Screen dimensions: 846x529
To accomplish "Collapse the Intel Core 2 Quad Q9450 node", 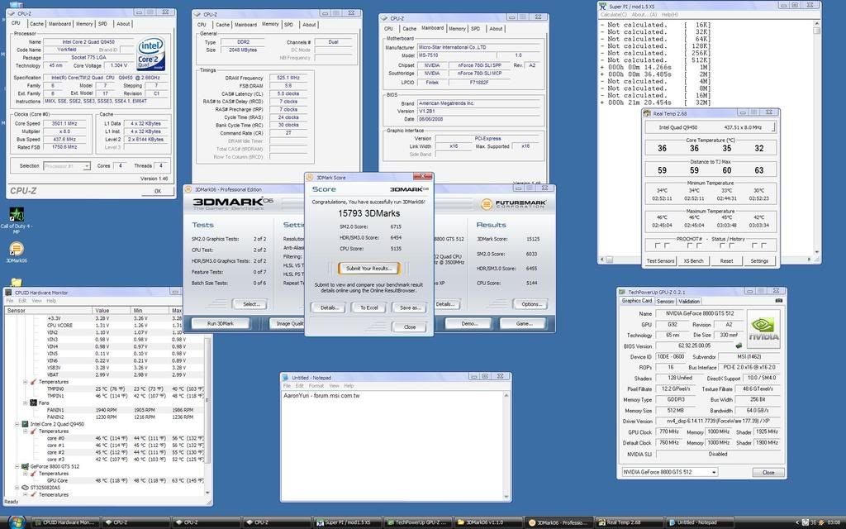I will coord(17,424).
